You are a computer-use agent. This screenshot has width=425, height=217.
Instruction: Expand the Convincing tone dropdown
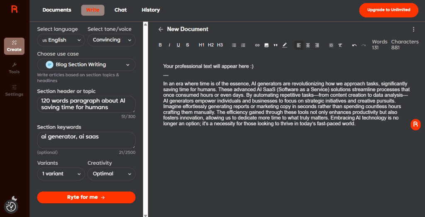111,40
